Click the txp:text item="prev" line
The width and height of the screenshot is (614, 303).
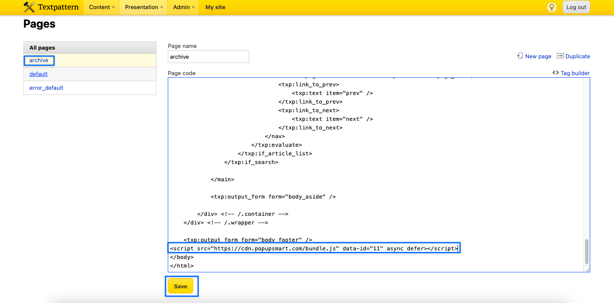coord(333,93)
